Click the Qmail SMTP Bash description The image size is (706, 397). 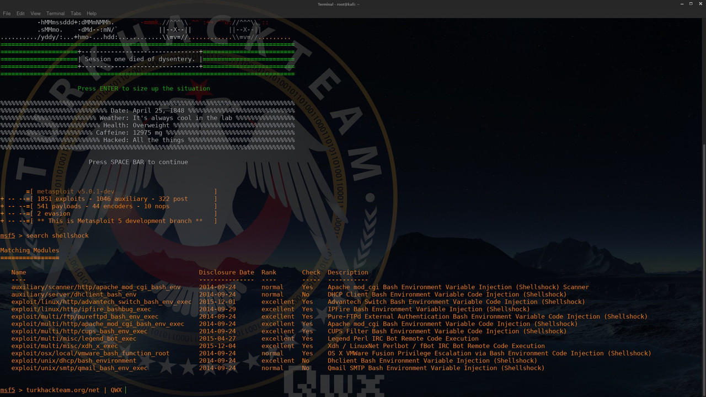click(x=436, y=368)
